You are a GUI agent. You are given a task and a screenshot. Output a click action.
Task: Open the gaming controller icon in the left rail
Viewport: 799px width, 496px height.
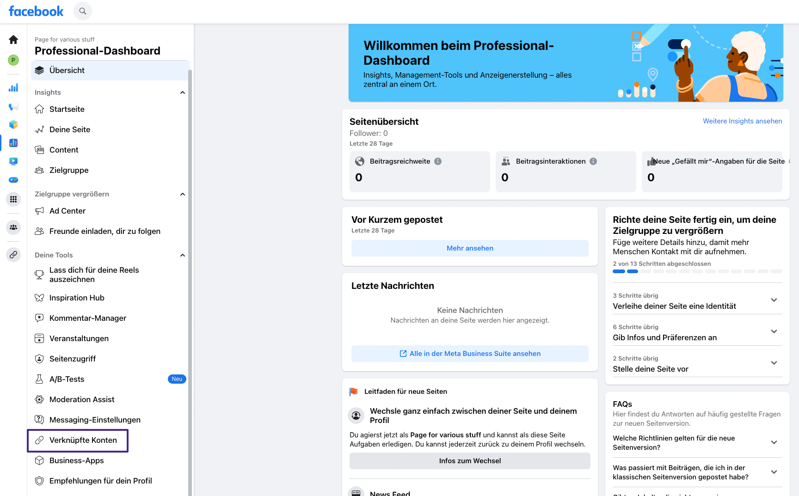tap(13, 180)
